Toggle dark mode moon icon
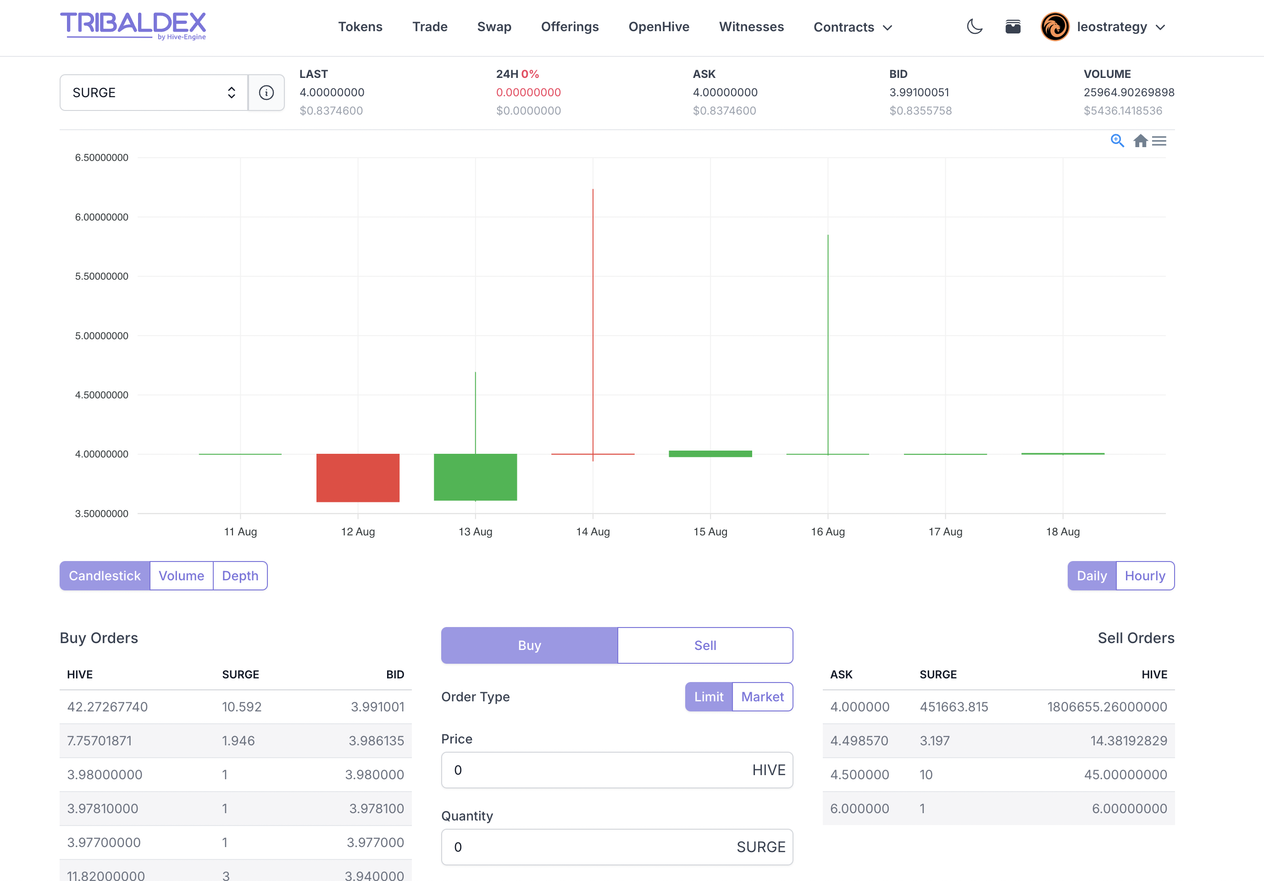This screenshot has width=1264, height=881. tap(975, 27)
